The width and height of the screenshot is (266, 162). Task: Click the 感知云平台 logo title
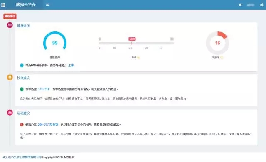tap(26, 5)
